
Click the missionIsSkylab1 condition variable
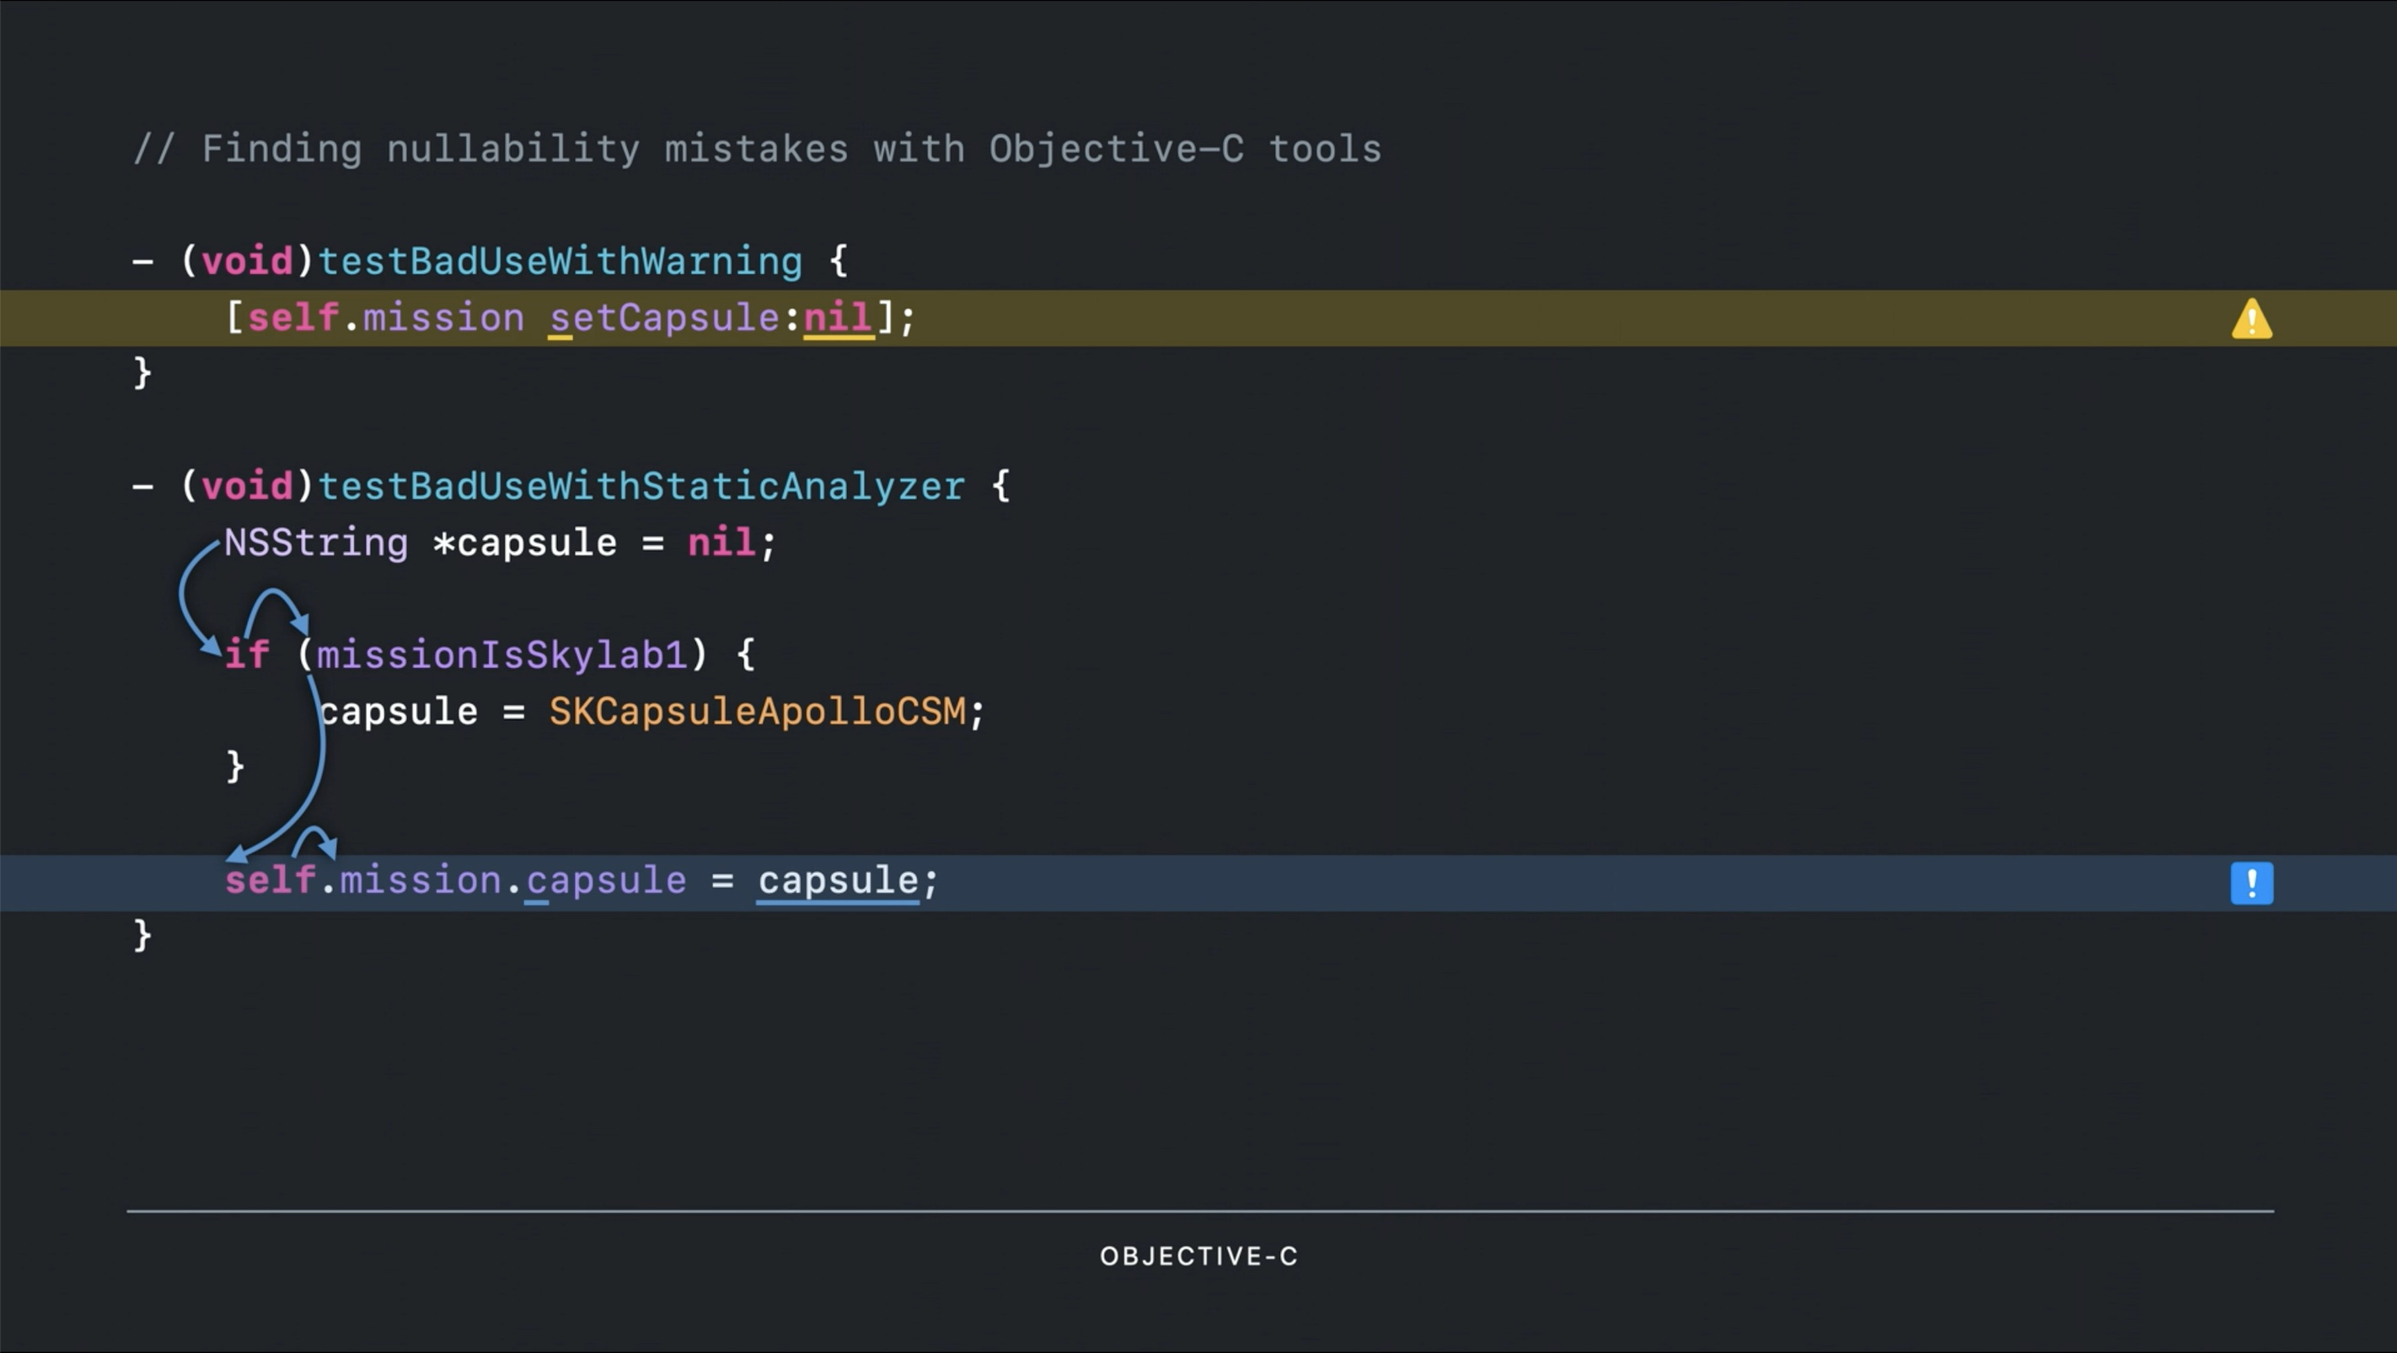pyautogui.click(x=501, y=655)
